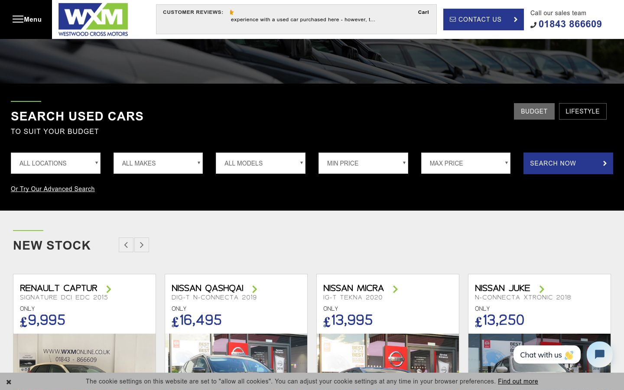
Task: Open the All Makes dropdown
Action: coord(158,163)
